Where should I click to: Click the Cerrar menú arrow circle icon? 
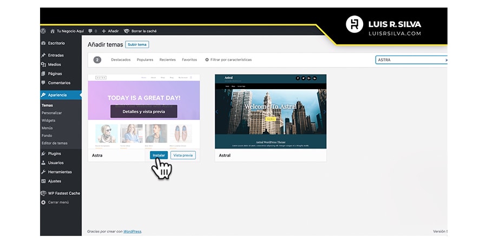click(x=43, y=202)
